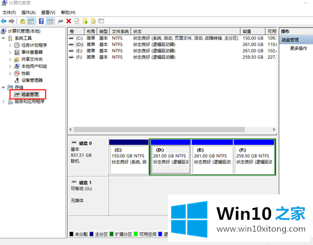Image resolution: width=313 pixels, height=245 pixels.
Task: Click the 系统工具 tools icon
Action: click(x=10, y=38)
